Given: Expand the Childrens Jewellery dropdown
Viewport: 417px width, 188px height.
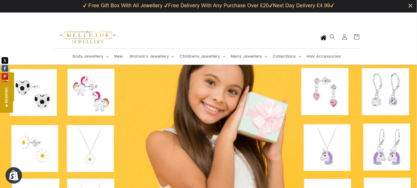Looking at the screenshot, I should click(x=202, y=56).
